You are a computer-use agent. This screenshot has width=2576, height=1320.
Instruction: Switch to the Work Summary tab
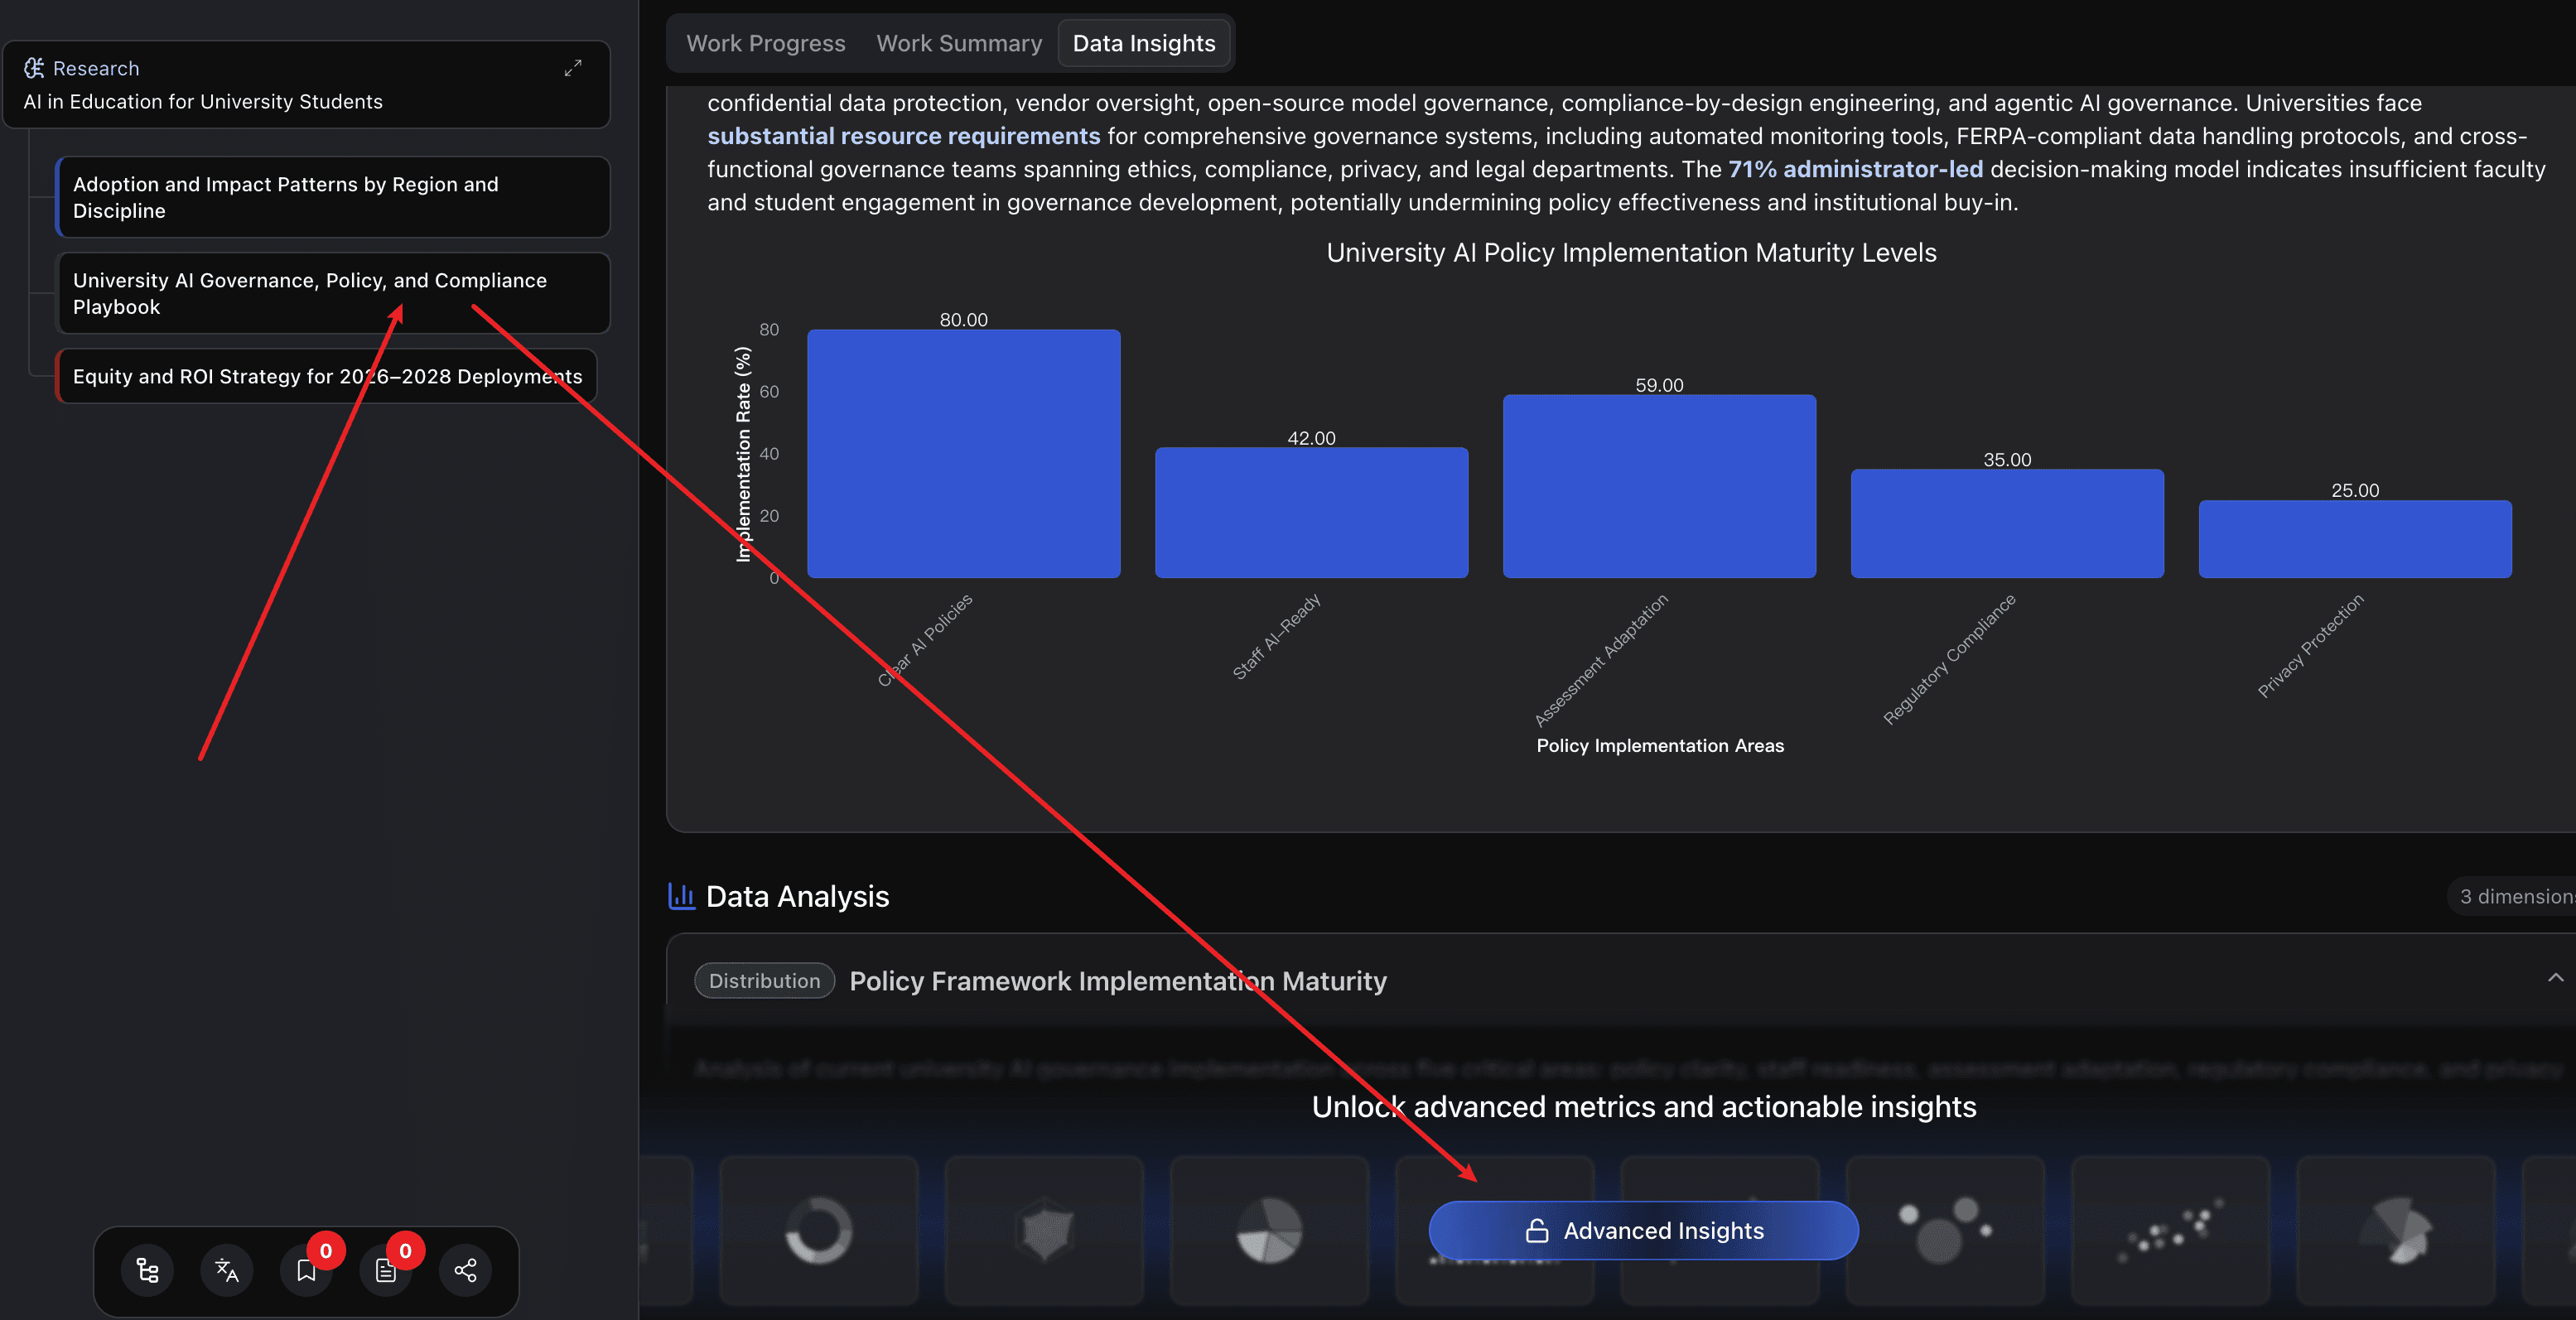pyautogui.click(x=959, y=43)
